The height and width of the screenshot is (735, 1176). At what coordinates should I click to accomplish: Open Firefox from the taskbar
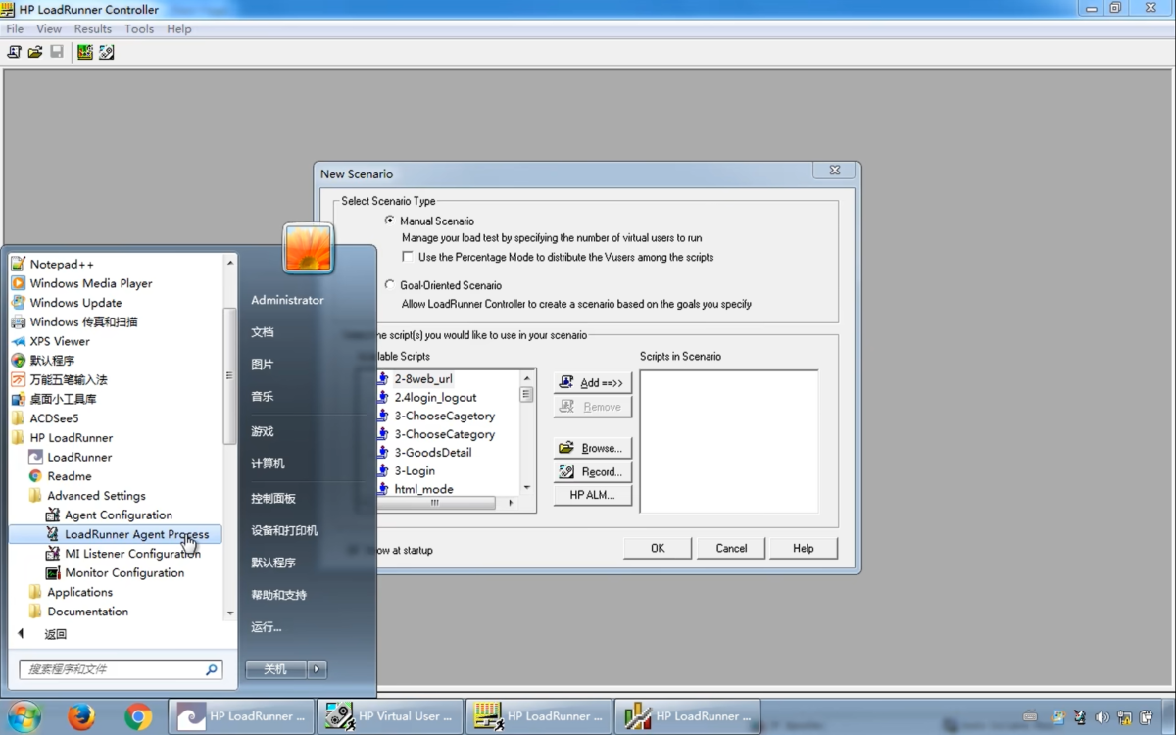click(81, 716)
